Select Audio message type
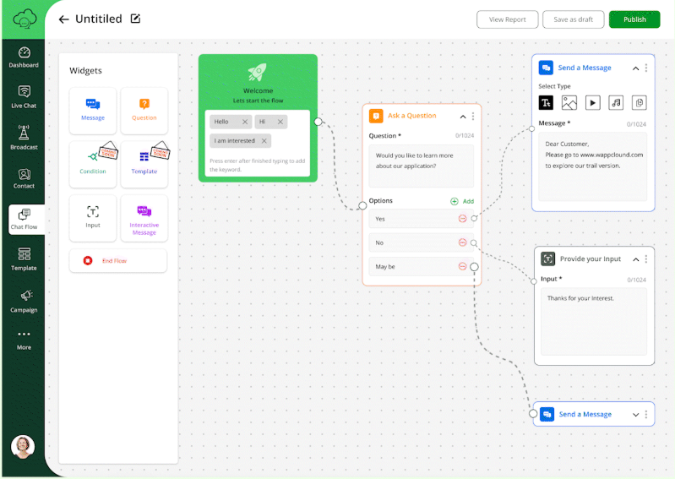This screenshot has width=675, height=479. coord(616,103)
